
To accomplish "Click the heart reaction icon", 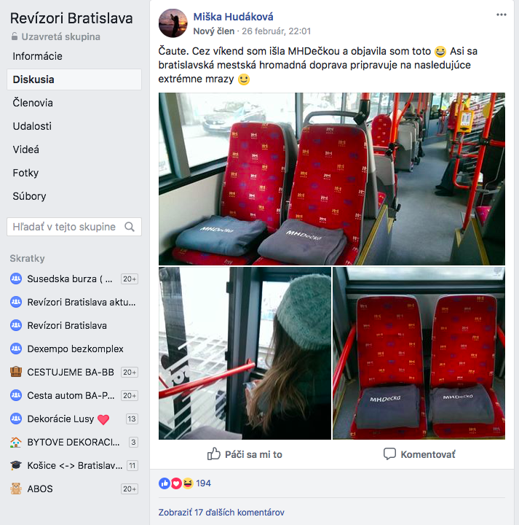I will tap(176, 483).
